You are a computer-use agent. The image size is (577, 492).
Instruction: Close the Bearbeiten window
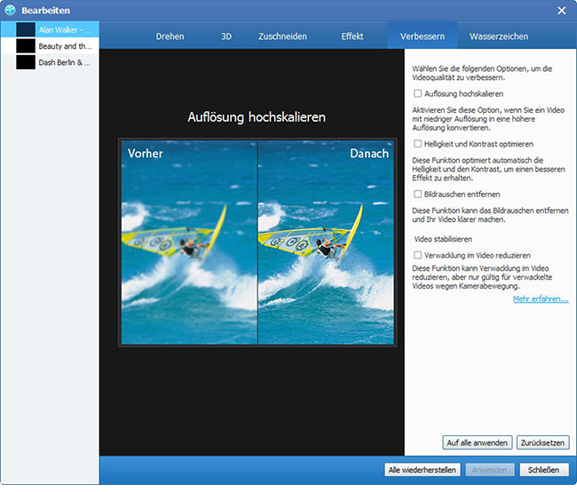[x=561, y=10]
